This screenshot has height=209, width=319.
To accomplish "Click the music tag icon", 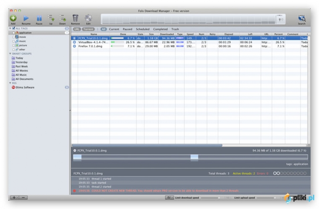I will 17,41.
